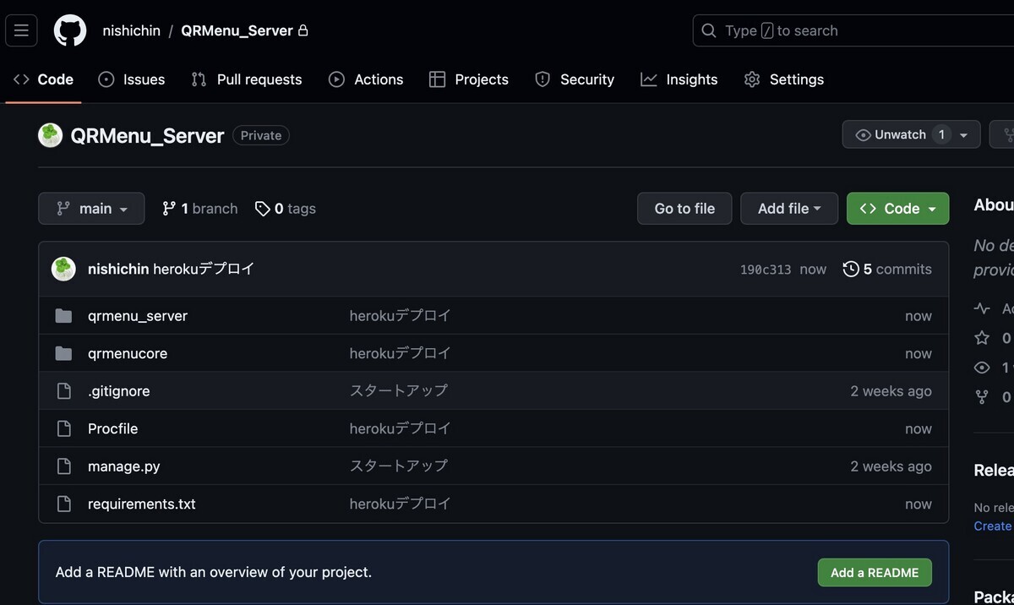Click the folder icon for qrmenu_server
This screenshot has width=1014, height=605.
click(x=63, y=316)
